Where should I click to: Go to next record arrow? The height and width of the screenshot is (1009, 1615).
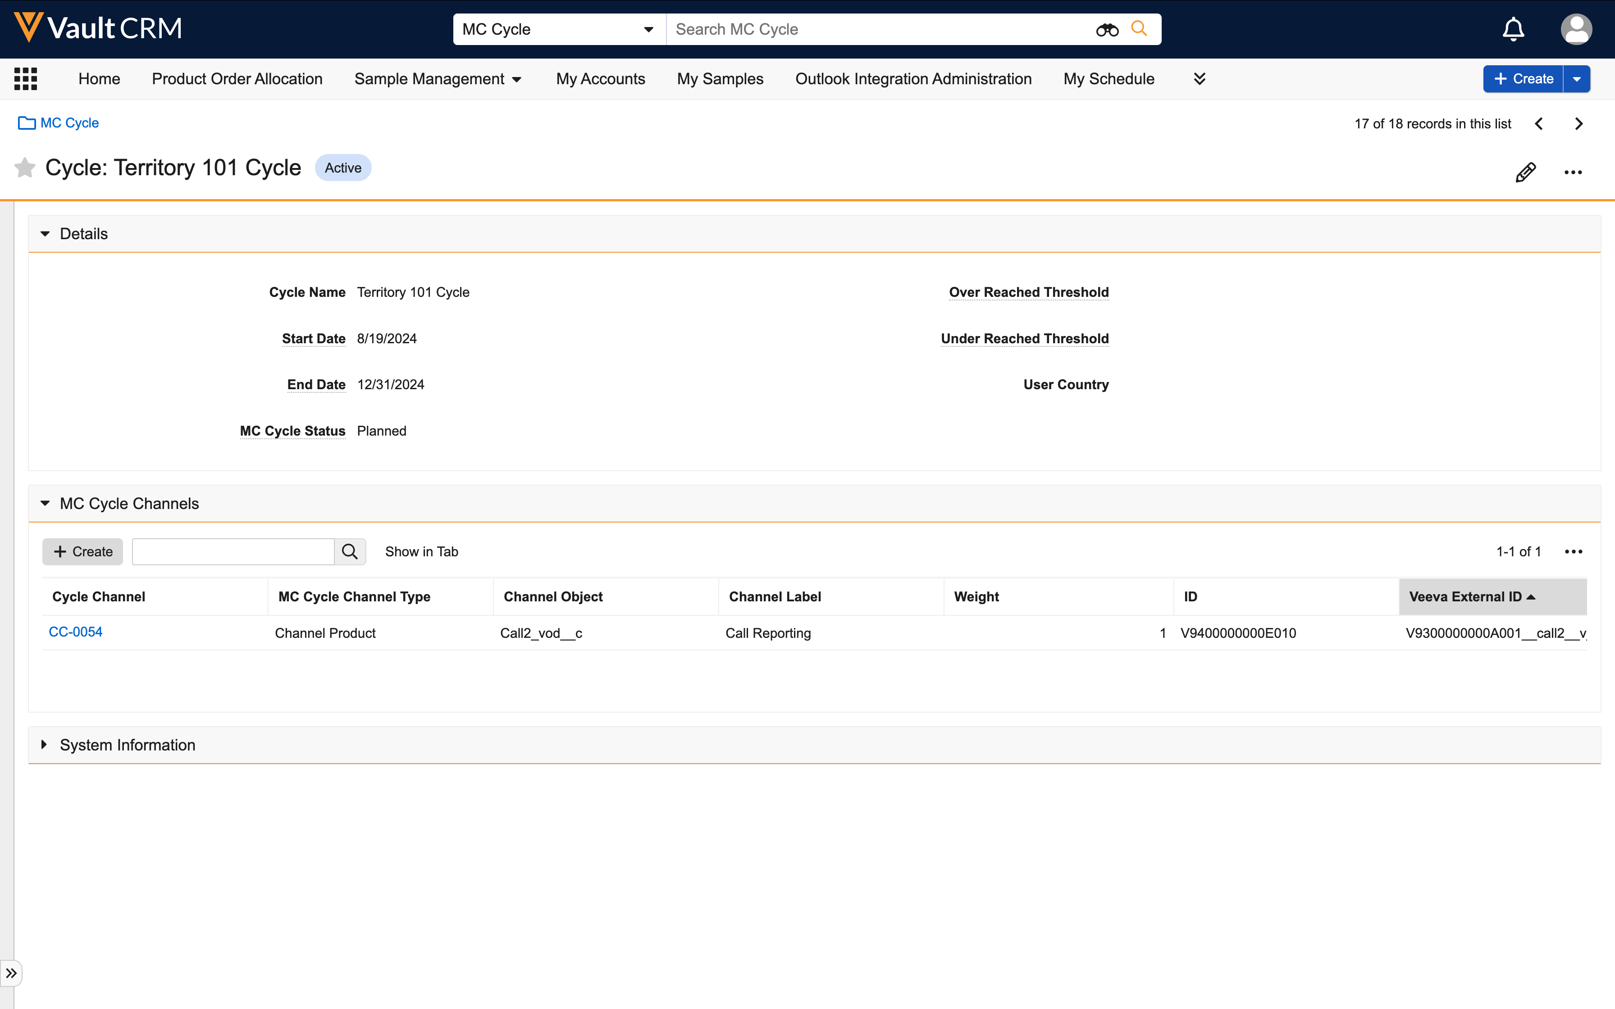[x=1579, y=123]
